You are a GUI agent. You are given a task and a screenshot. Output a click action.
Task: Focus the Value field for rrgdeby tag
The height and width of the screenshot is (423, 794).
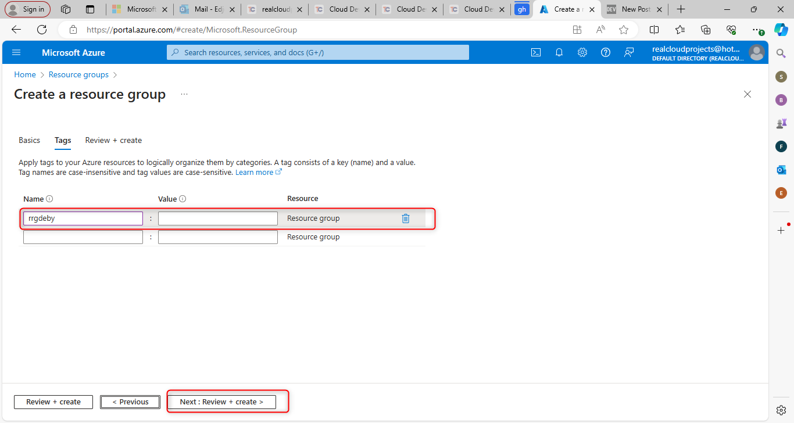click(x=218, y=218)
